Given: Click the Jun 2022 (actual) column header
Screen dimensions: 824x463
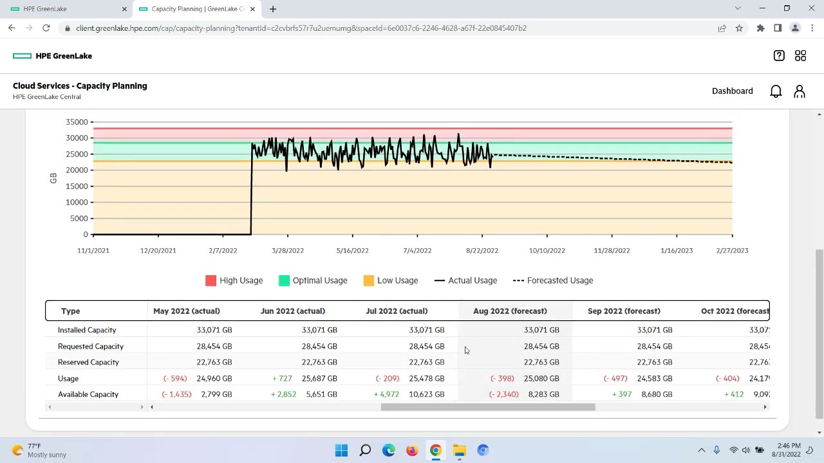Looking at the screenshot, I should pos(293,311).
